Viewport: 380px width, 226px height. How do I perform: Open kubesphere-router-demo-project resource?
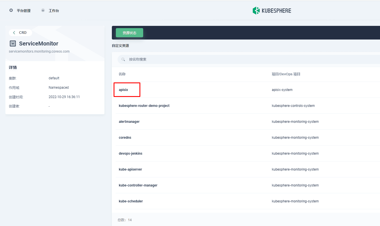(144, 106)
